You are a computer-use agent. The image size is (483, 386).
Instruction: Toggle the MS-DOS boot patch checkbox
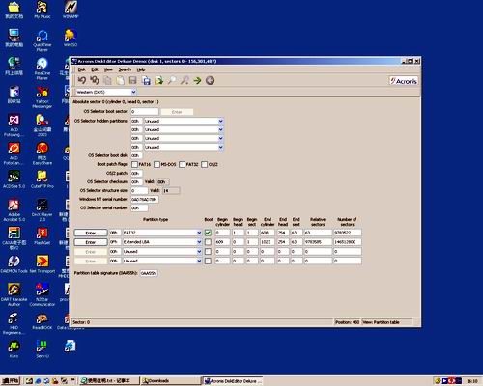pyautogui.click(x=156, y=164)
